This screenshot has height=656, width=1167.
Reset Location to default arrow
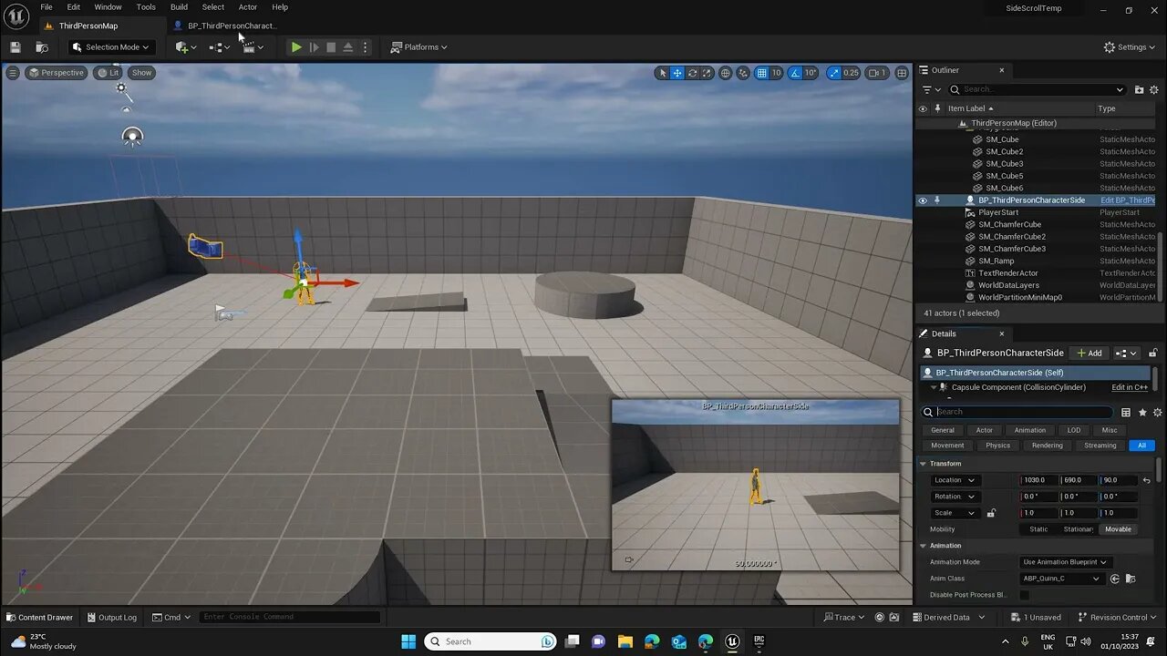pos(1146,480)
